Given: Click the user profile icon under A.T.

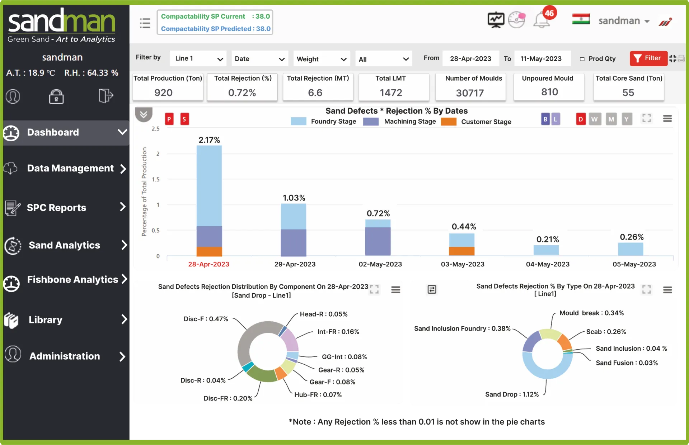Looking at the screenshot, I should pos(13,96).
